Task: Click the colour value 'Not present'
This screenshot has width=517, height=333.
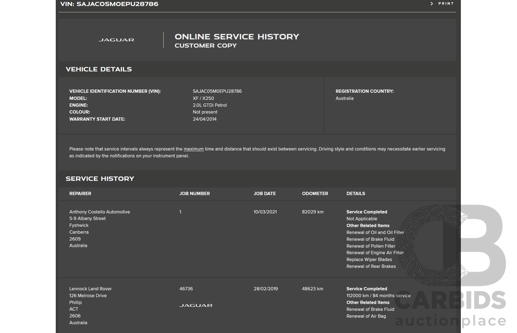Action: [x=205, y=112]
